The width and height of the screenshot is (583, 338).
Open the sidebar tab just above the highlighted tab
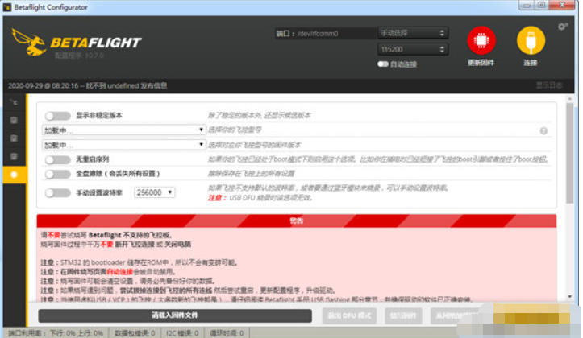pyautogui.click(x=14, y=156)
